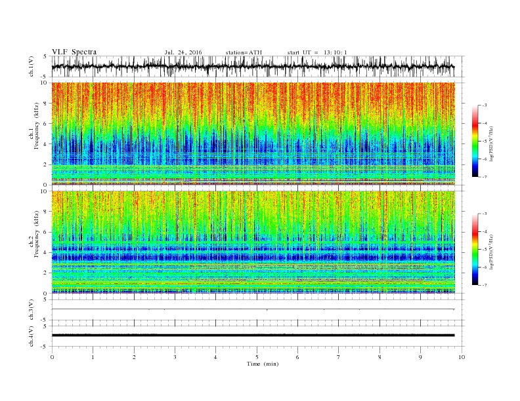Screen dimensions: 520x401
Task: Click the ch.3 flat voltage trace line
Action: point(253,309)
